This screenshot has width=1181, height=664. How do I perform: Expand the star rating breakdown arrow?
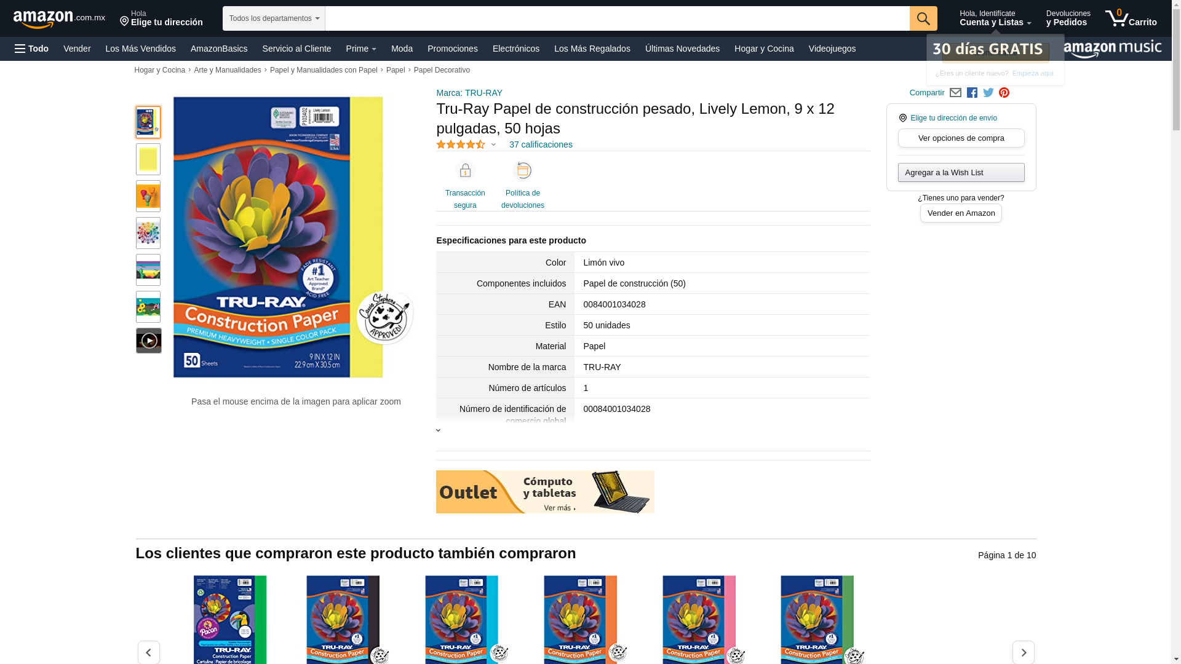(493, 145)
